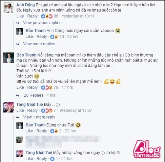
Task: Open Anh Dũng's profile name link
Action: (26, 5)
